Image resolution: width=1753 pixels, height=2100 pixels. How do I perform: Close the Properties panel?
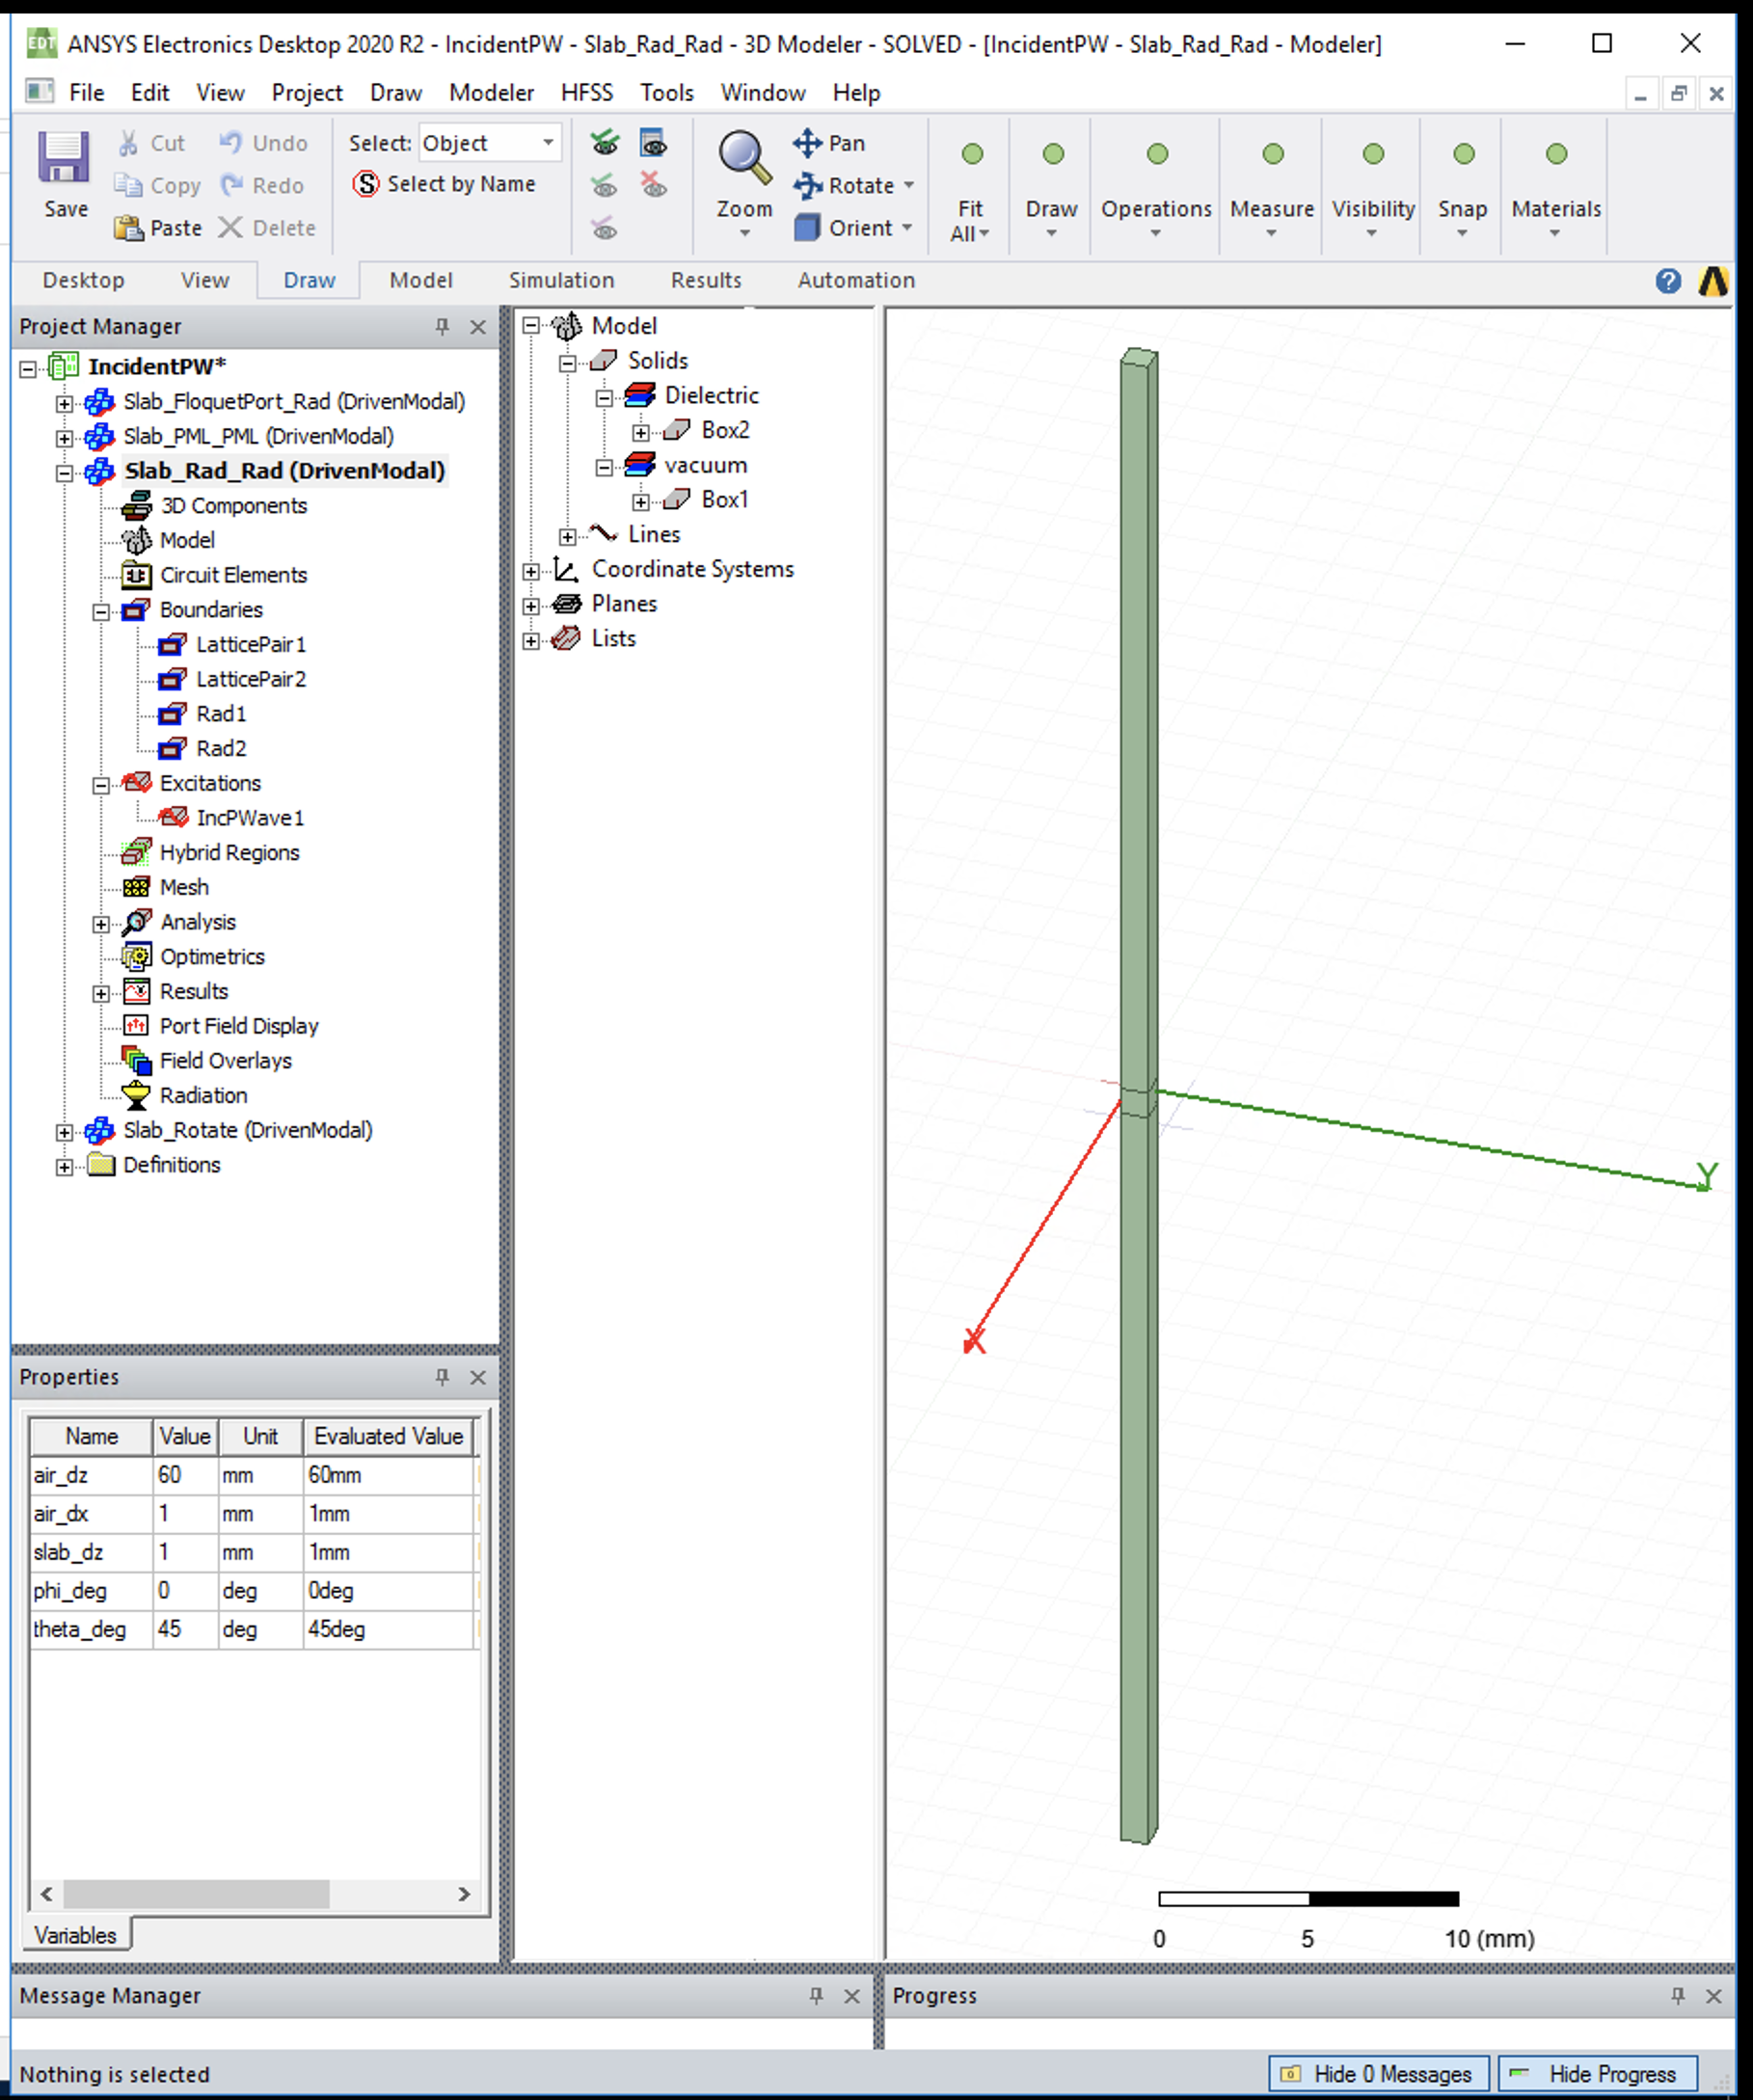tap(478, 1377)
